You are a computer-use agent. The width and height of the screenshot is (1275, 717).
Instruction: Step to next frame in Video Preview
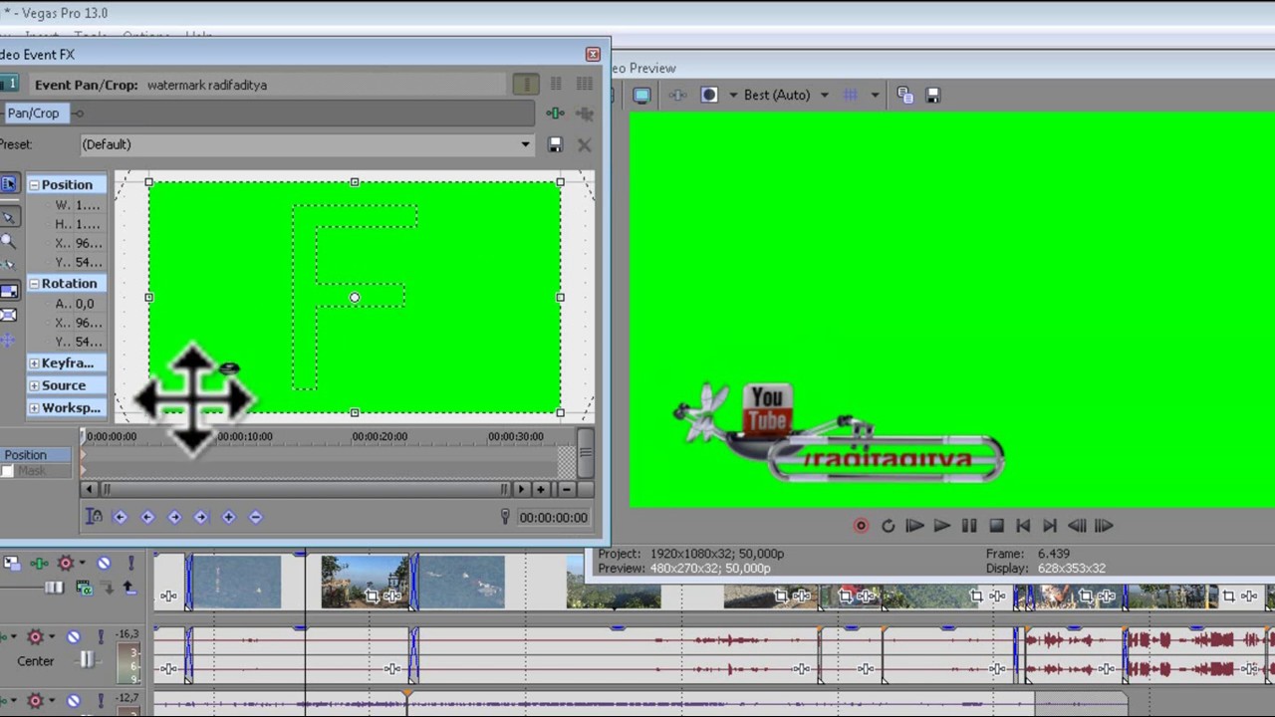tap(1104, 526)
